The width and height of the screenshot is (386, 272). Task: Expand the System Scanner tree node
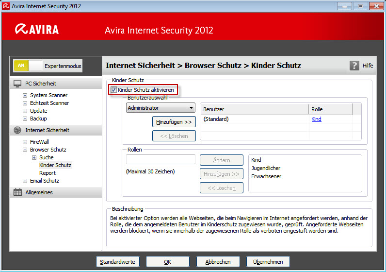tap(25, 95)
